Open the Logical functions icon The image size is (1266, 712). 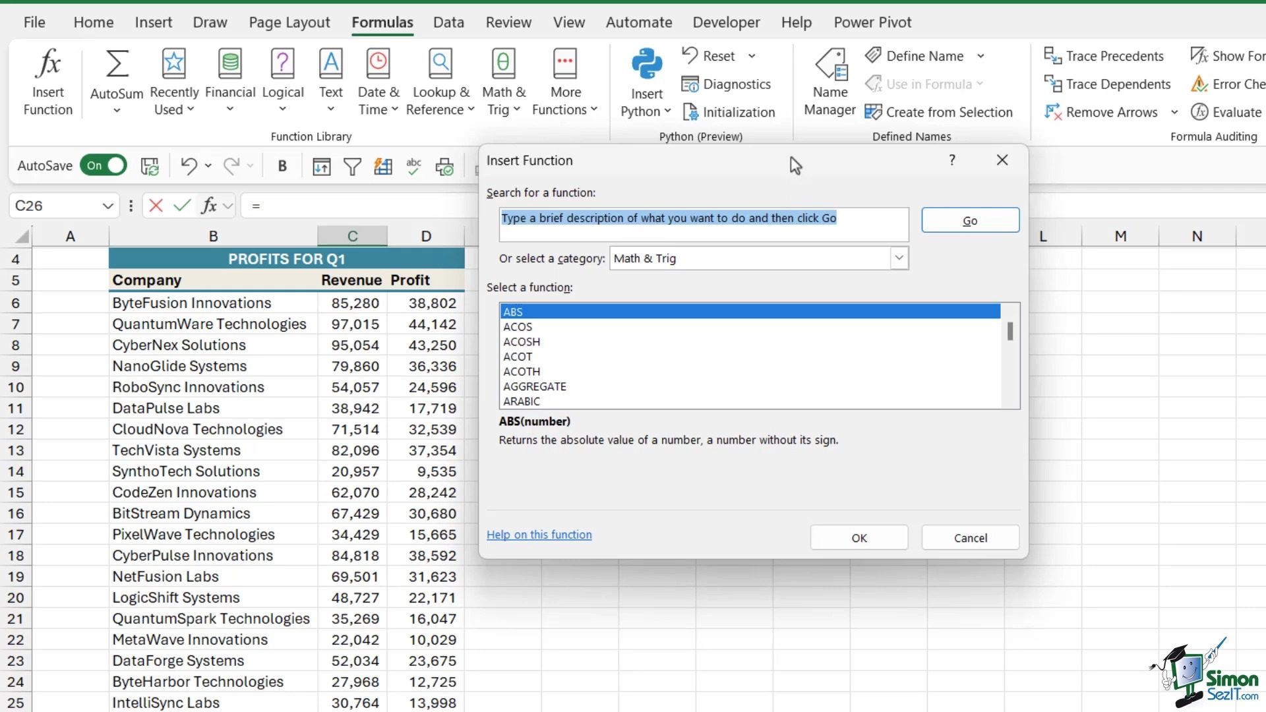[283, 64]
